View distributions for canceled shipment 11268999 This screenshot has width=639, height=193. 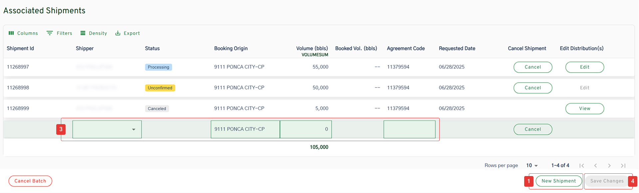584,109
